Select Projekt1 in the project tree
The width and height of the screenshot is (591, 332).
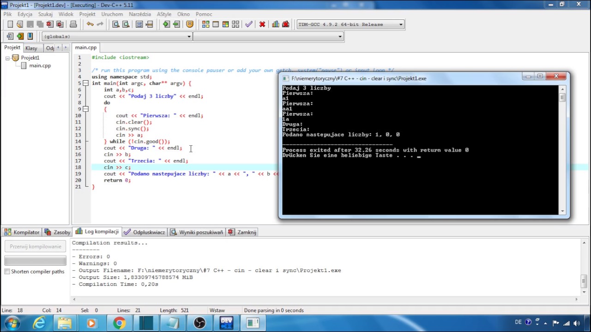[30, 58]
